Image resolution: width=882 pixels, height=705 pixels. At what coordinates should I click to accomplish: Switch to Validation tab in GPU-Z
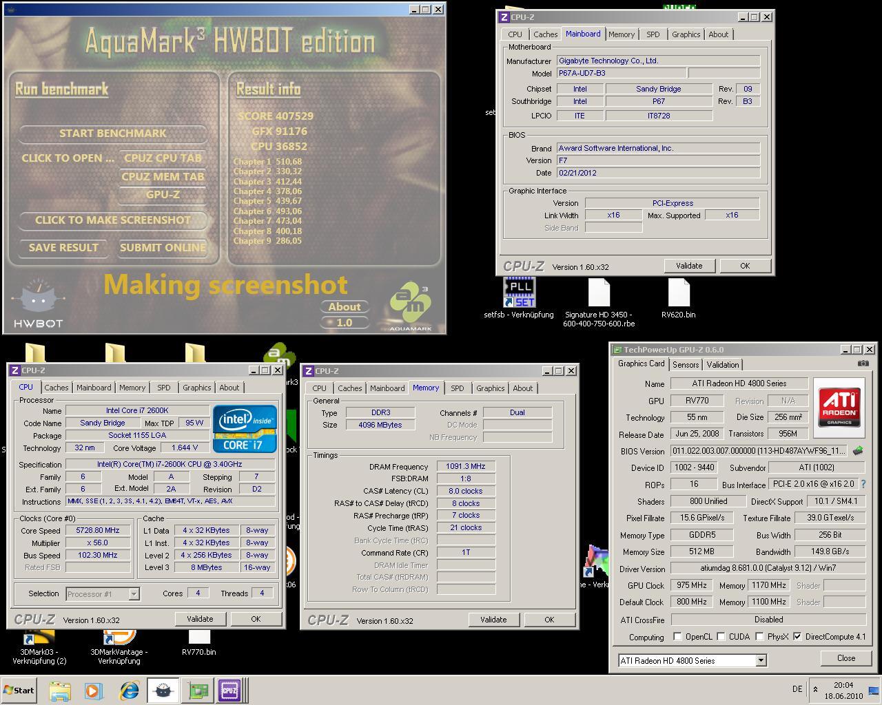[723, 365]
